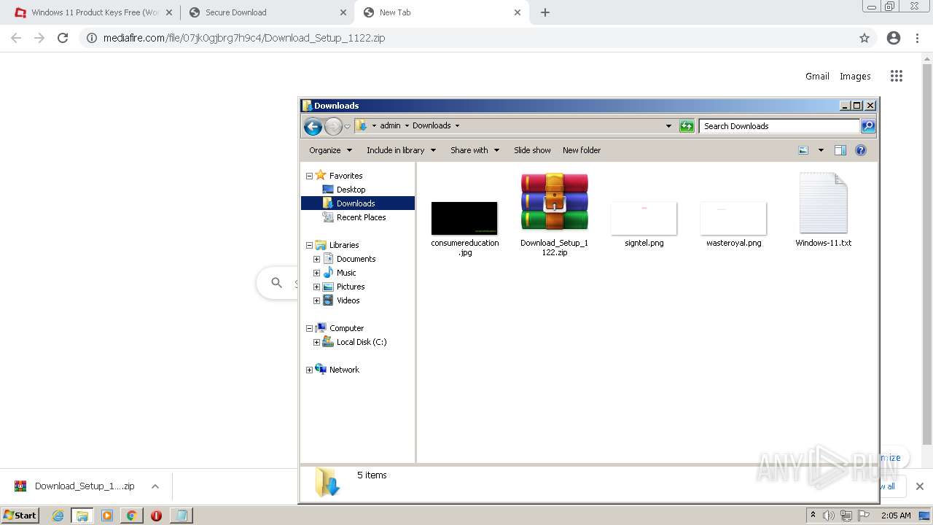Select the consumereducation.jpg thumbnail
The width and height of the screenshot is (933, 525).
464,218
